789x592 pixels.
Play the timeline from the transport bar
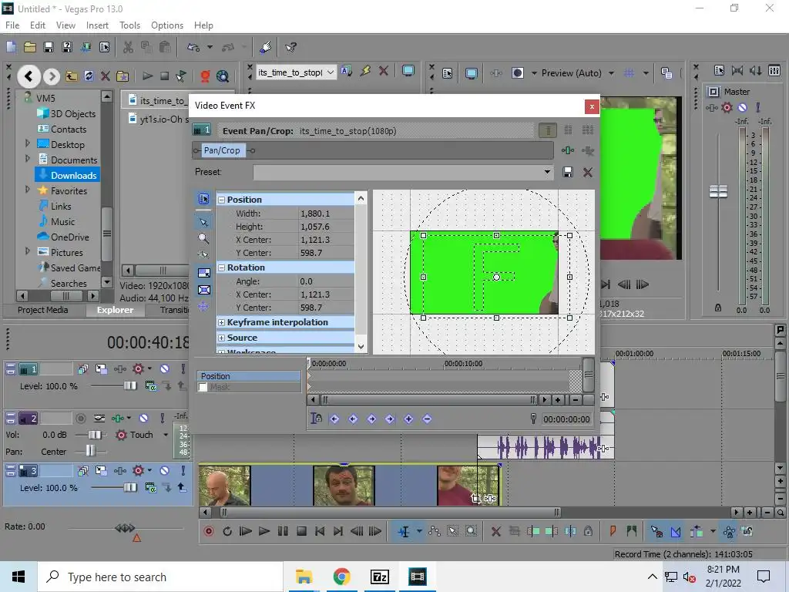click(264, 531)
